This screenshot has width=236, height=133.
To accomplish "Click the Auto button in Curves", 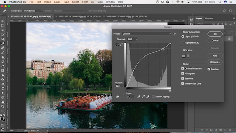I will 215,56.
